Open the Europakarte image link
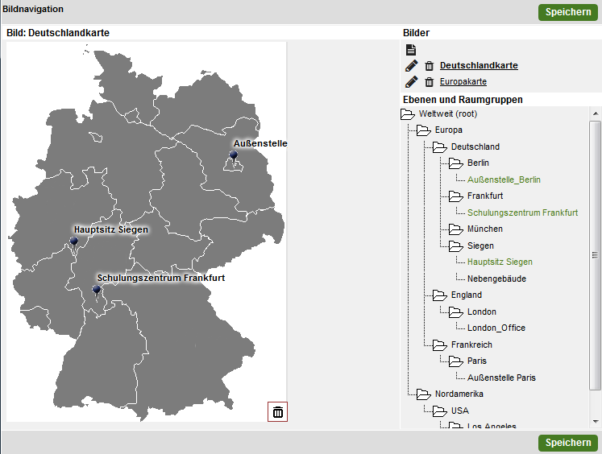The width and height of the screenshot is (602, 454). coord(463,81)
